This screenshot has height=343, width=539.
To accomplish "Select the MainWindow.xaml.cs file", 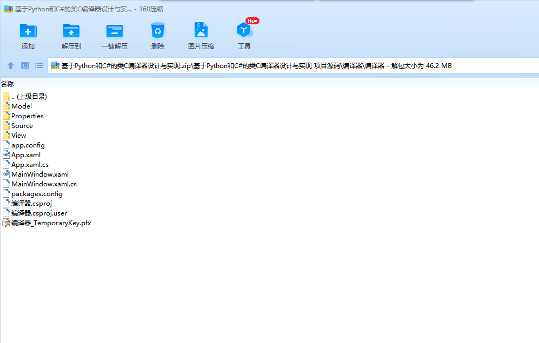I will click(39, 184).
